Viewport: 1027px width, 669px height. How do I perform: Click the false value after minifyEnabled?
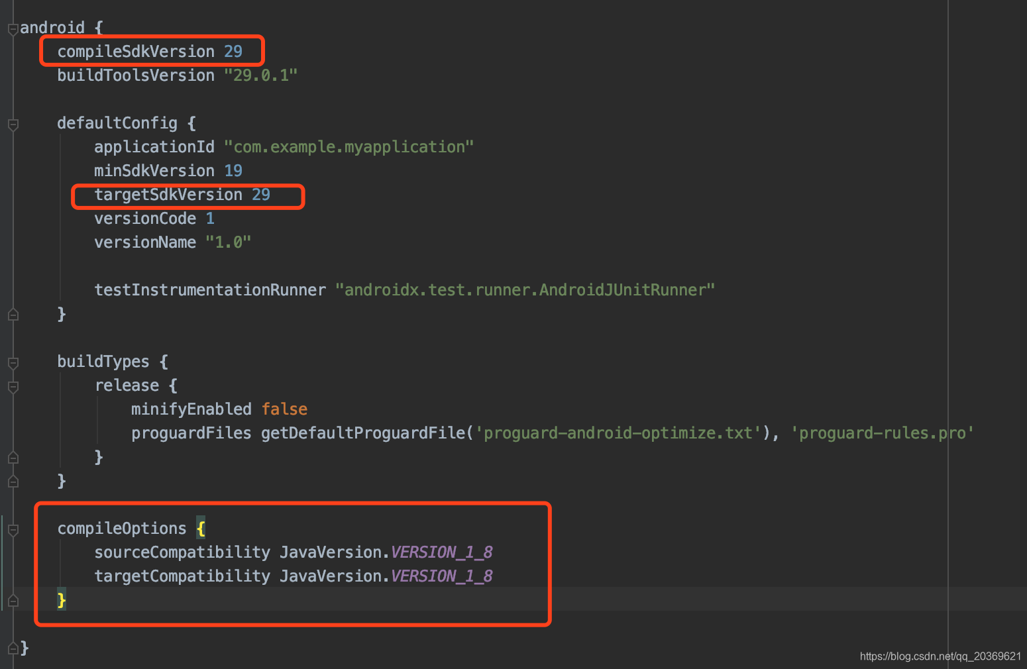(x=284, y=409)
